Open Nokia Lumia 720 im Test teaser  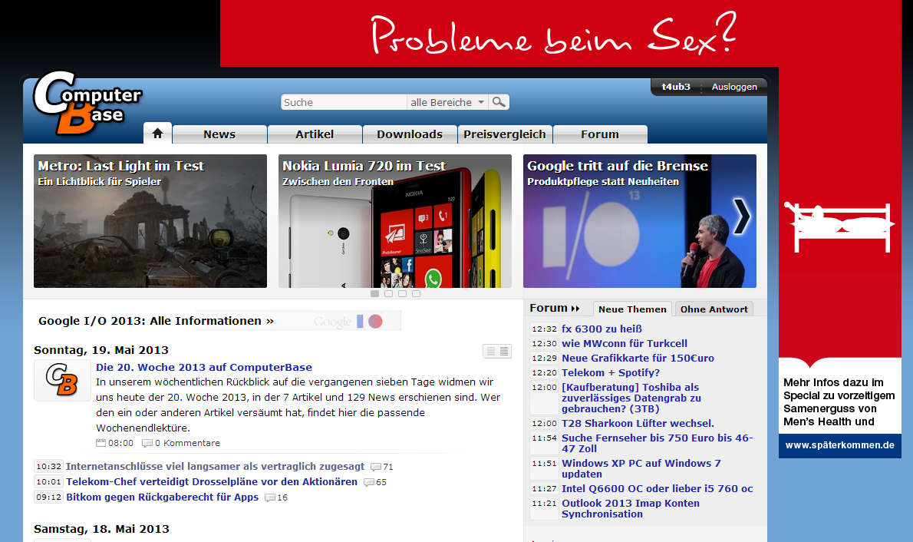[395, 221]
